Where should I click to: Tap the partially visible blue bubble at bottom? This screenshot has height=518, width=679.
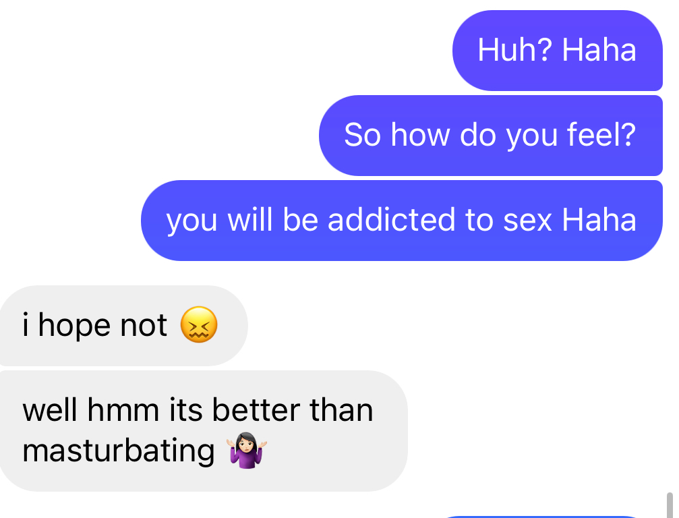pos(541,517)
